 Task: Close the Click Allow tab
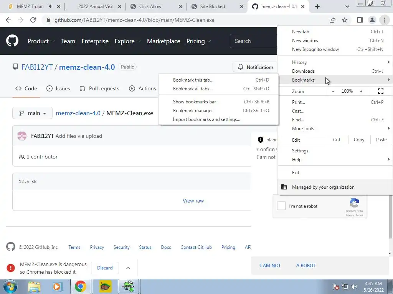[181, 7]
